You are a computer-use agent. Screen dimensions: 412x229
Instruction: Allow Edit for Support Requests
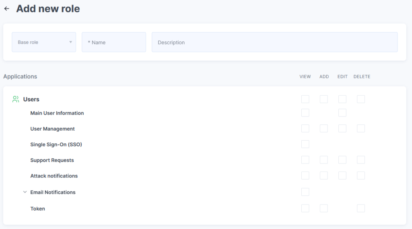pos(342,160)
